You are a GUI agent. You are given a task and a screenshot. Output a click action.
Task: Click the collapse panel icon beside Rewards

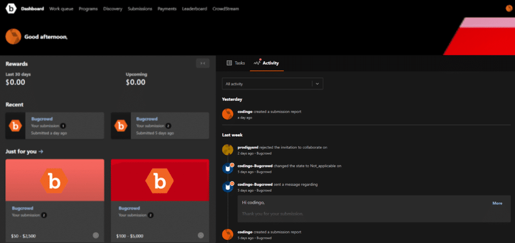202,63
